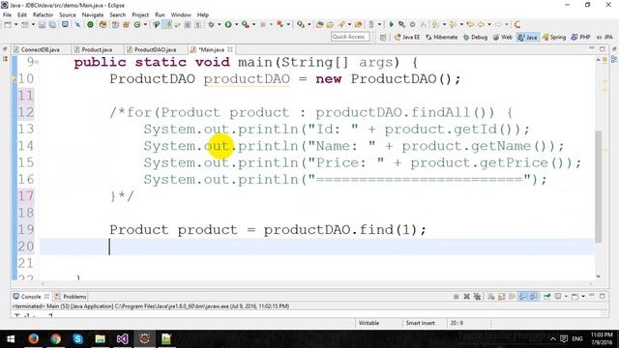Click the editor scroll down arrow
This screenshot has height=348, width=619.
[598, 276]
